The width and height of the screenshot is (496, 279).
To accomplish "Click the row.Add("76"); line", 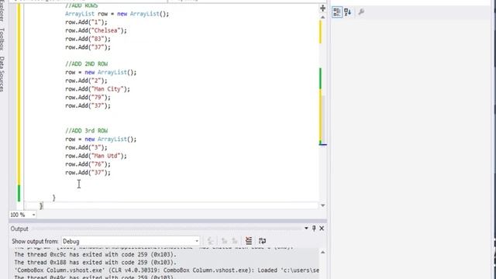I will pyautogui.click(x=88, y=164).
